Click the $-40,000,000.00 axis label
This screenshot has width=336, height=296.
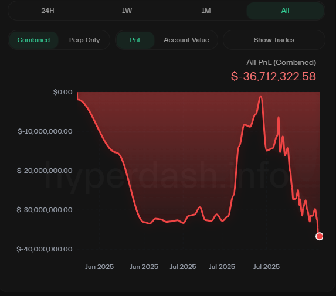pyautogui.click(x=45, y=249)
